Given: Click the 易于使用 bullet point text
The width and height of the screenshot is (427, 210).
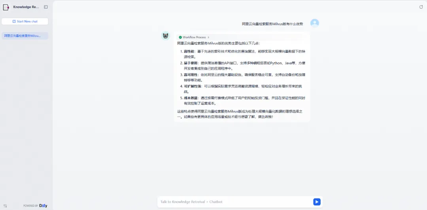Looking at the screenshot, I should (245, 66).
